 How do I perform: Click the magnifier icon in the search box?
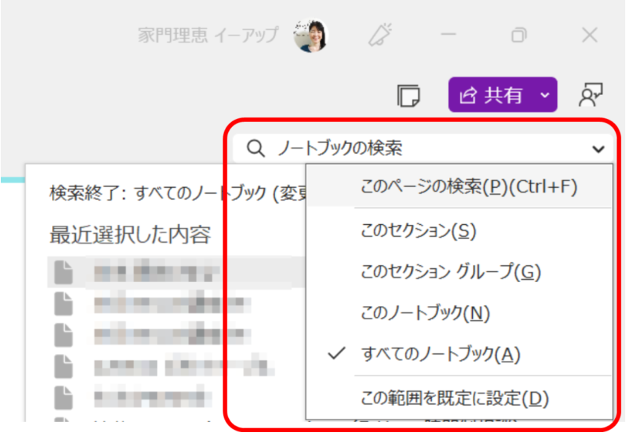255,149
